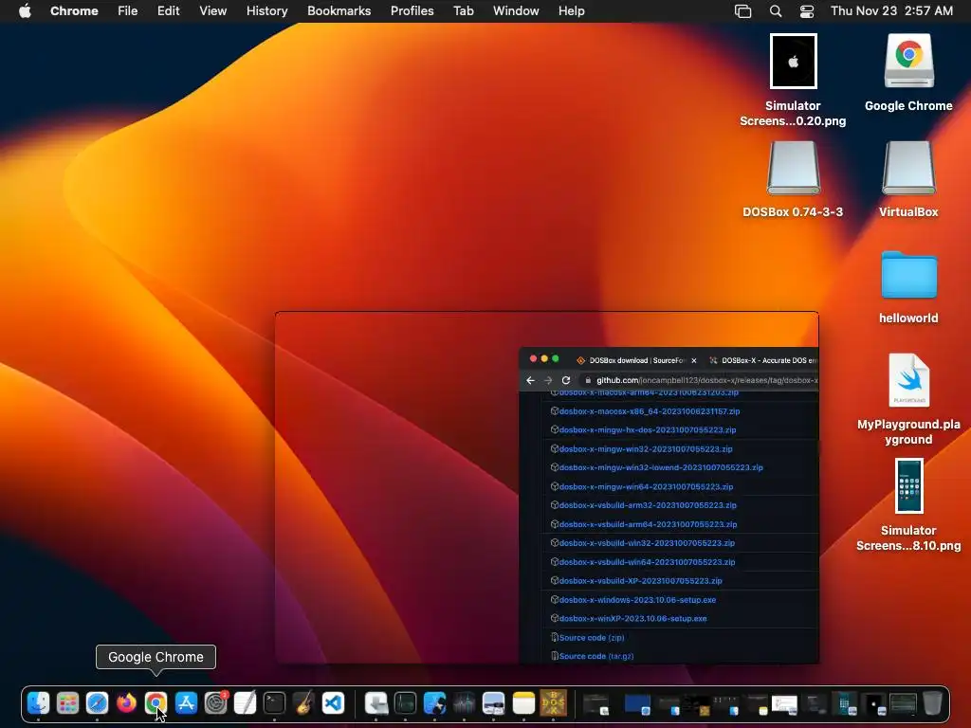This screenshot has width=971, height=728.
Task: Click the Stage Manager windows icon in the menu bar
Action: tap(743, 11)
